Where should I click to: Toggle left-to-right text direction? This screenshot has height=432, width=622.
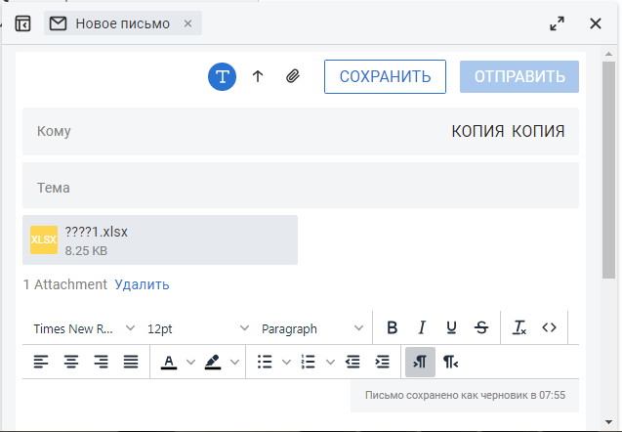(x=420, y=362)
